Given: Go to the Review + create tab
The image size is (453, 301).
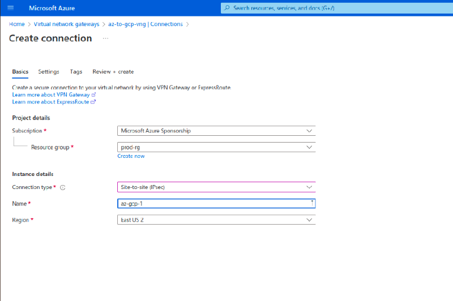Looking at the screenshot, I should (113, 72).
